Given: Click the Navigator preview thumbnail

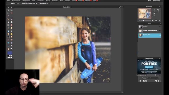Looking at the screenshot, I should 145,13.
